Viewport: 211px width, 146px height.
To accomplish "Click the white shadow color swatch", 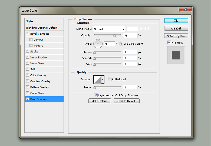I will [x=132, y=29].
